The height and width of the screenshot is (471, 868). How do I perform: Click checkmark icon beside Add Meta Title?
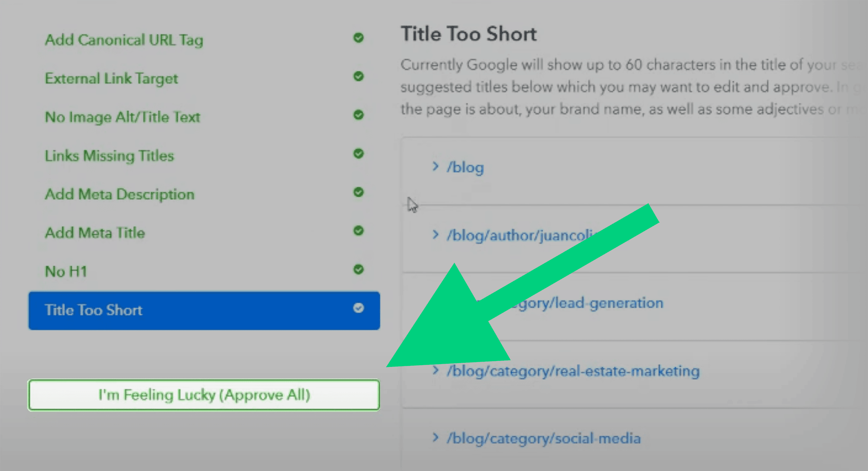coord(358,230)
